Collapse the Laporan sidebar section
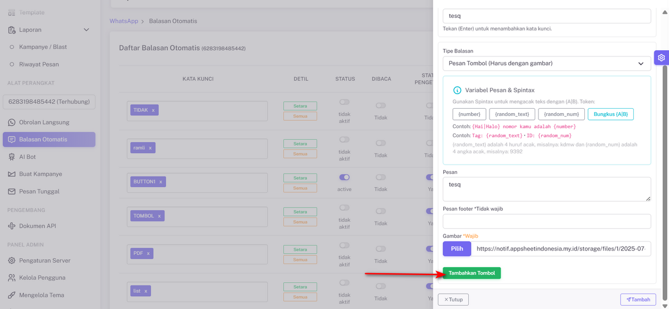The height and width of the screenshot is (309, 669). pyautogui.click(x=86, y=30)
